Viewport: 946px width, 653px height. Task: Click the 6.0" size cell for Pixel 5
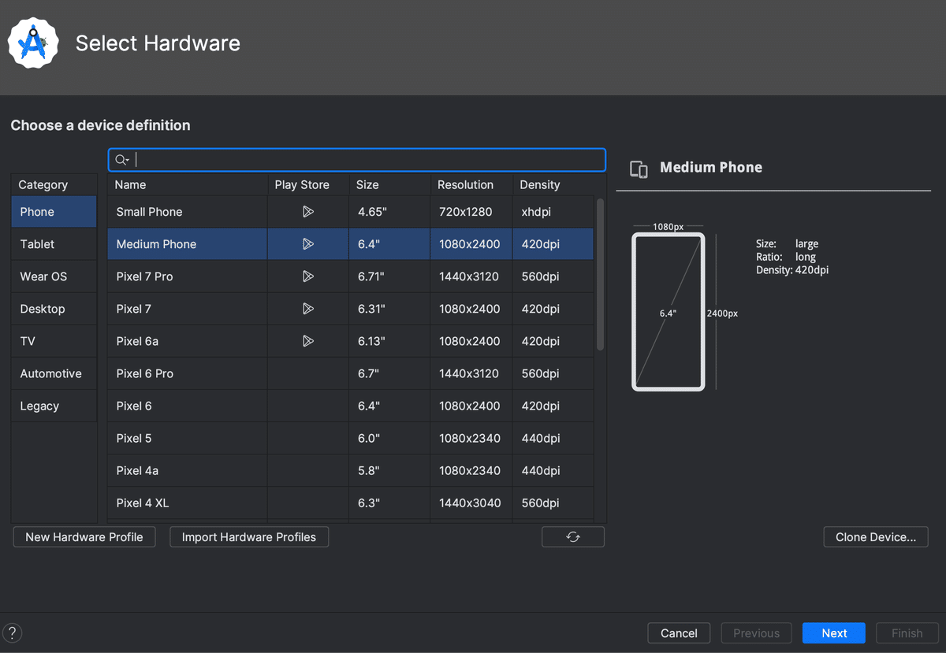[389, 438]
